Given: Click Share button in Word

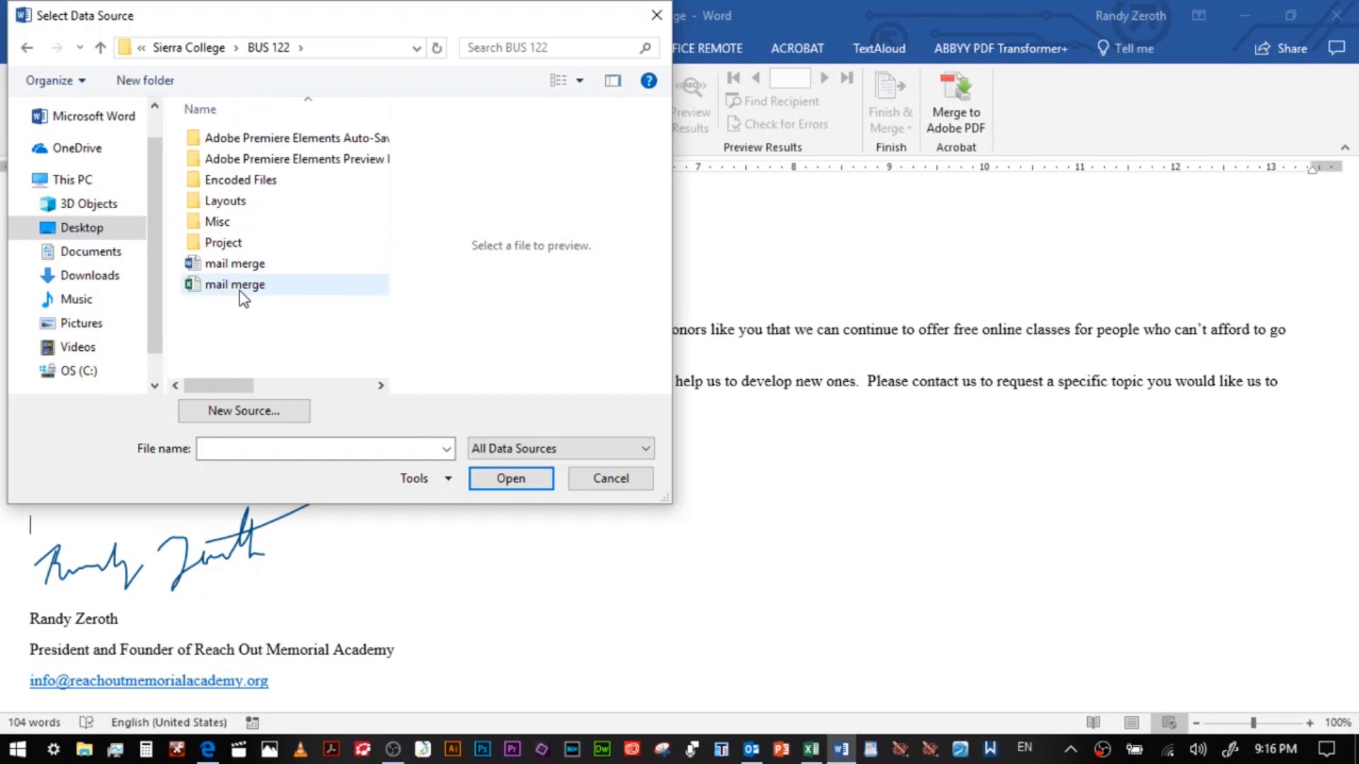Looking at the screenshot, I should (x=1281, y=48).
